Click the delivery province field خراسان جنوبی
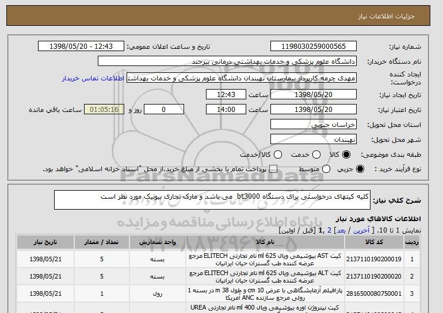 pyautogui.click(x=314, y=125)
